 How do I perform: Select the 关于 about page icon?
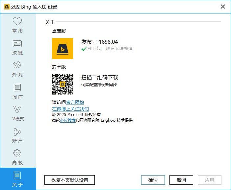pyautogui.click(x=17, y=176)
